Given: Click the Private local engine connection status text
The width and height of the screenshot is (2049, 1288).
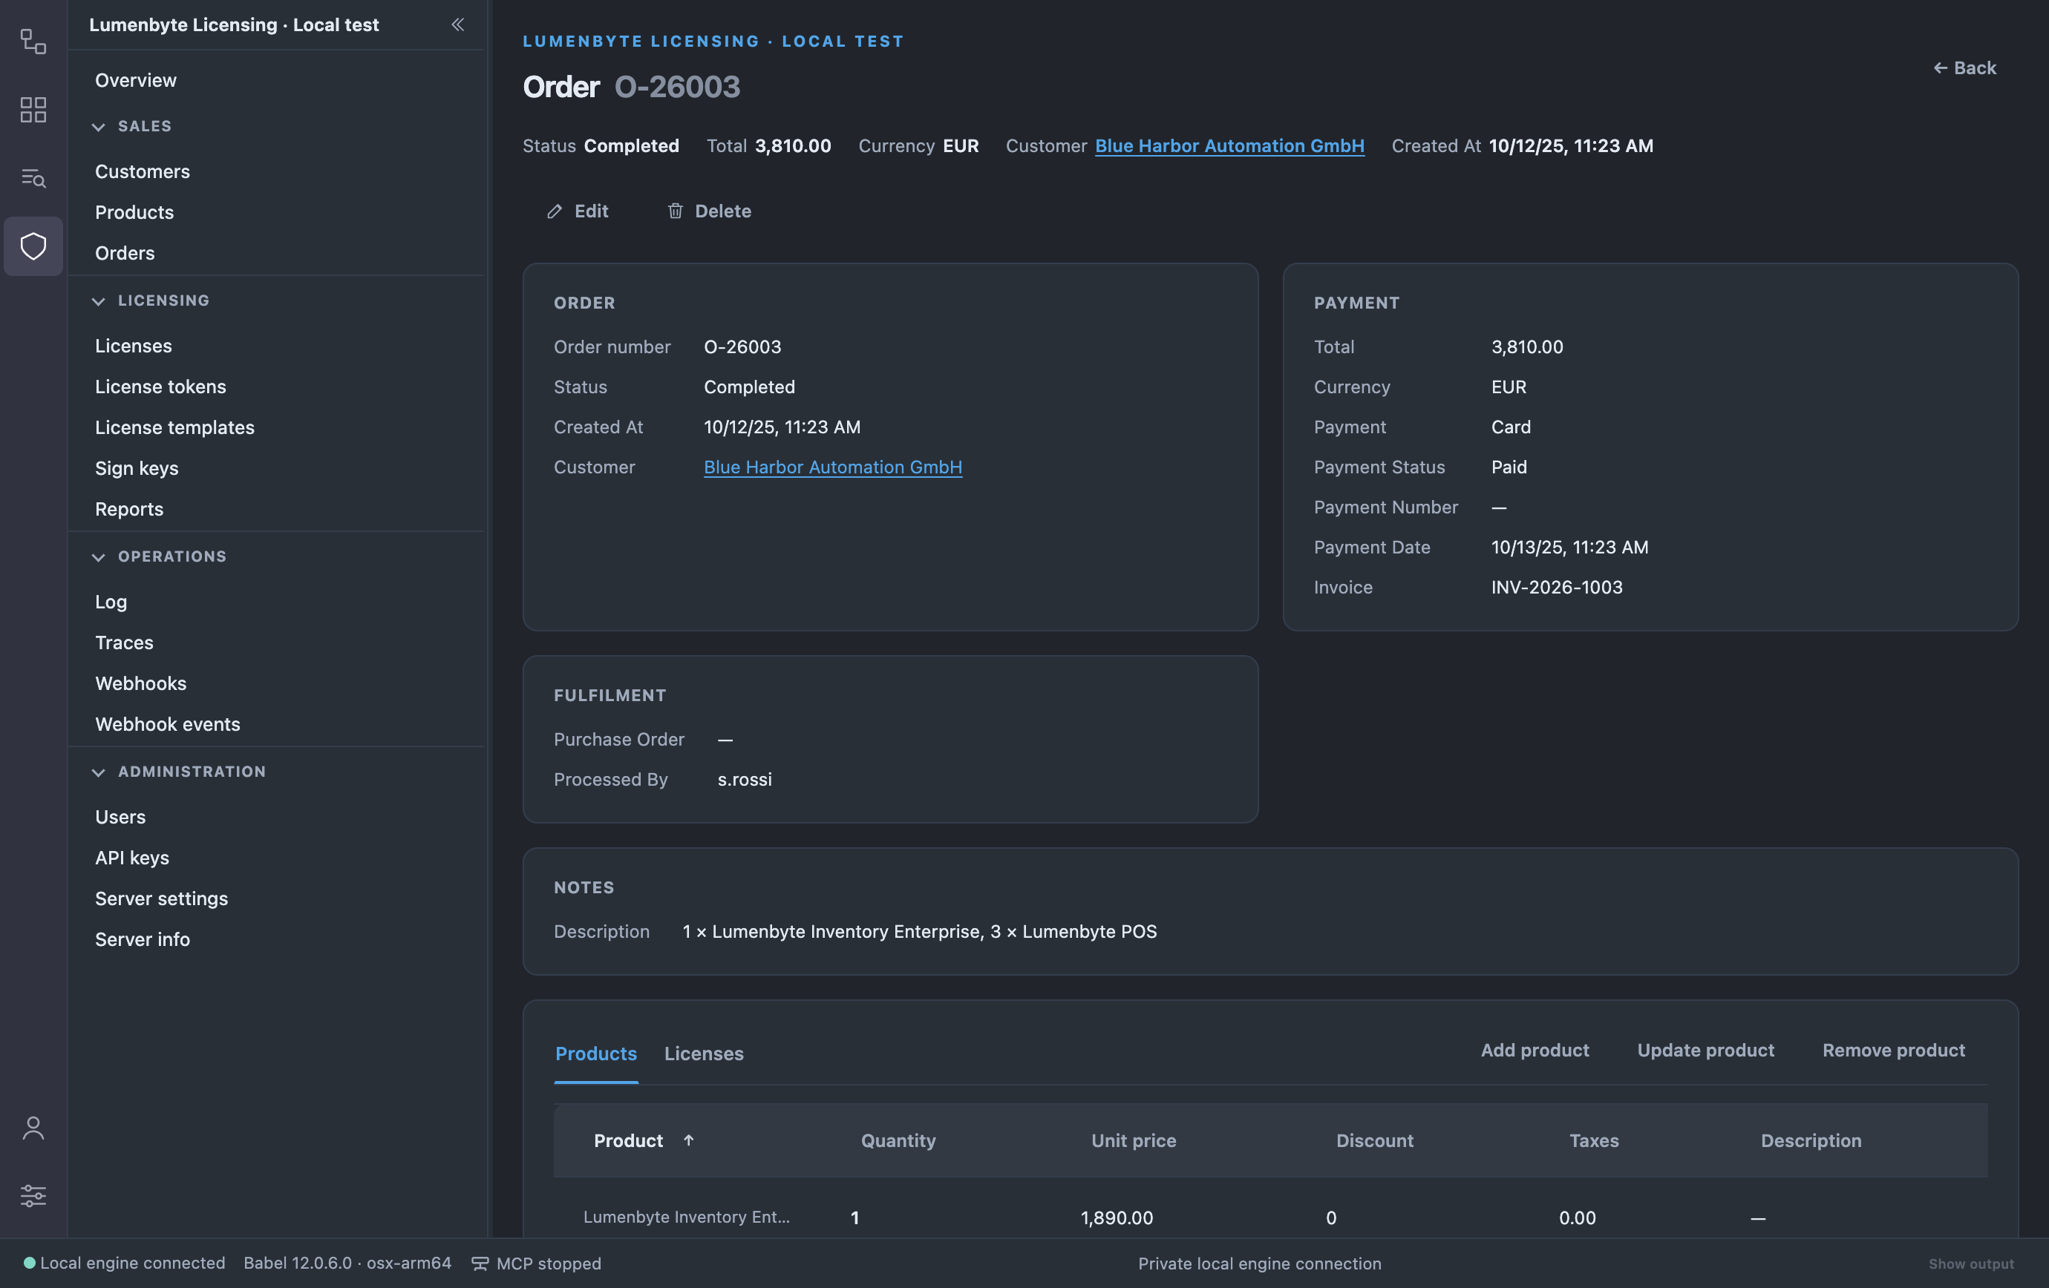Looking at the screenshot, I should tap(1260, 1264).
